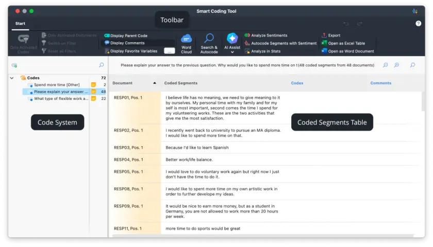433x247 pixels.
Task: Collapse the Codes tree chevron
Action: 12,78
